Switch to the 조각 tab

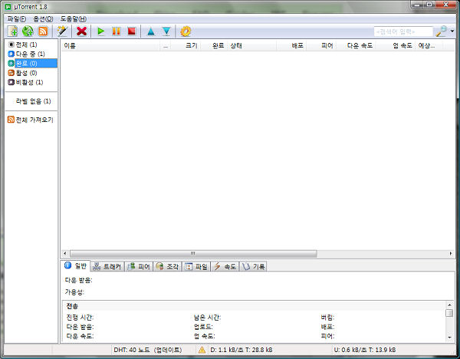click(x=167, y=266)
